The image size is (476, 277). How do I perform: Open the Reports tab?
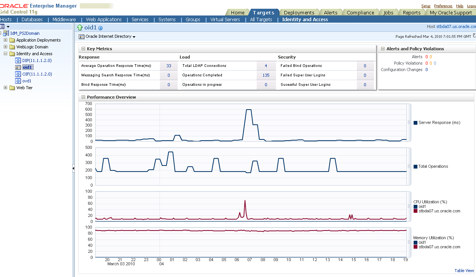pyautogui.click(x=412, y=12)
